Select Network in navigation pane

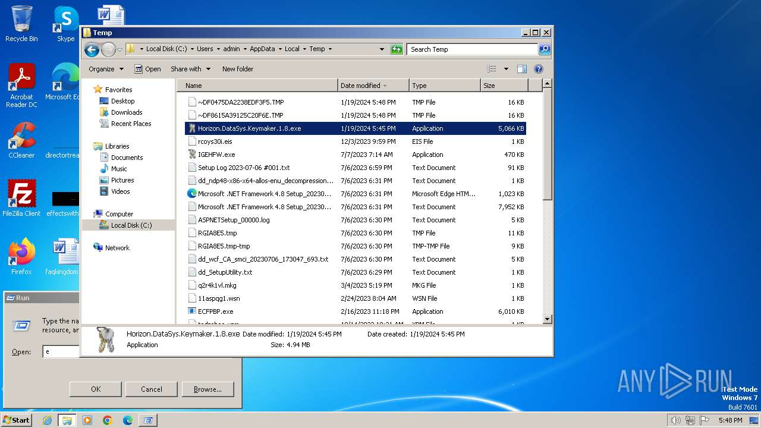pos(117,248)
